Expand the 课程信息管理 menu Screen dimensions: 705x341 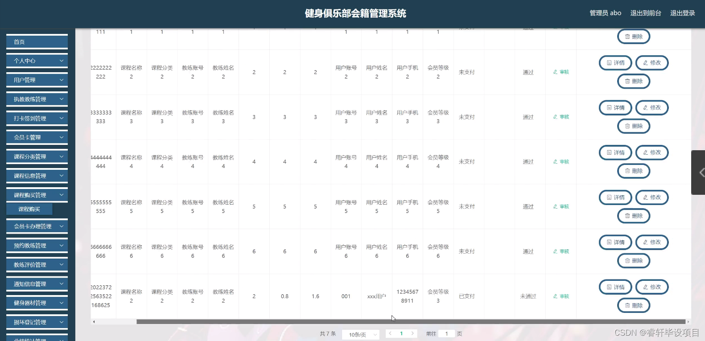click(37, 176)
